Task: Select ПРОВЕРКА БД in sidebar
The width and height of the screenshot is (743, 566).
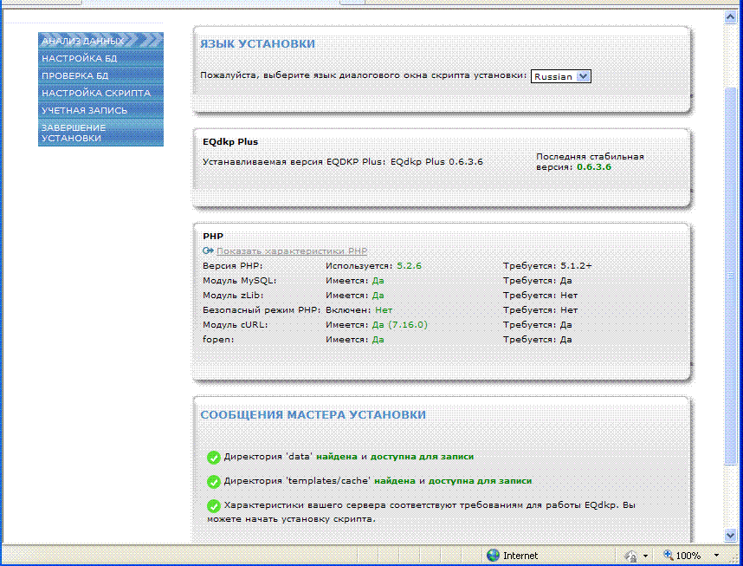Action: click(100, 75)
